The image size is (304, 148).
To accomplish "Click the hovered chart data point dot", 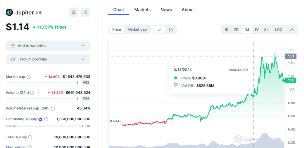I will 253,96.
